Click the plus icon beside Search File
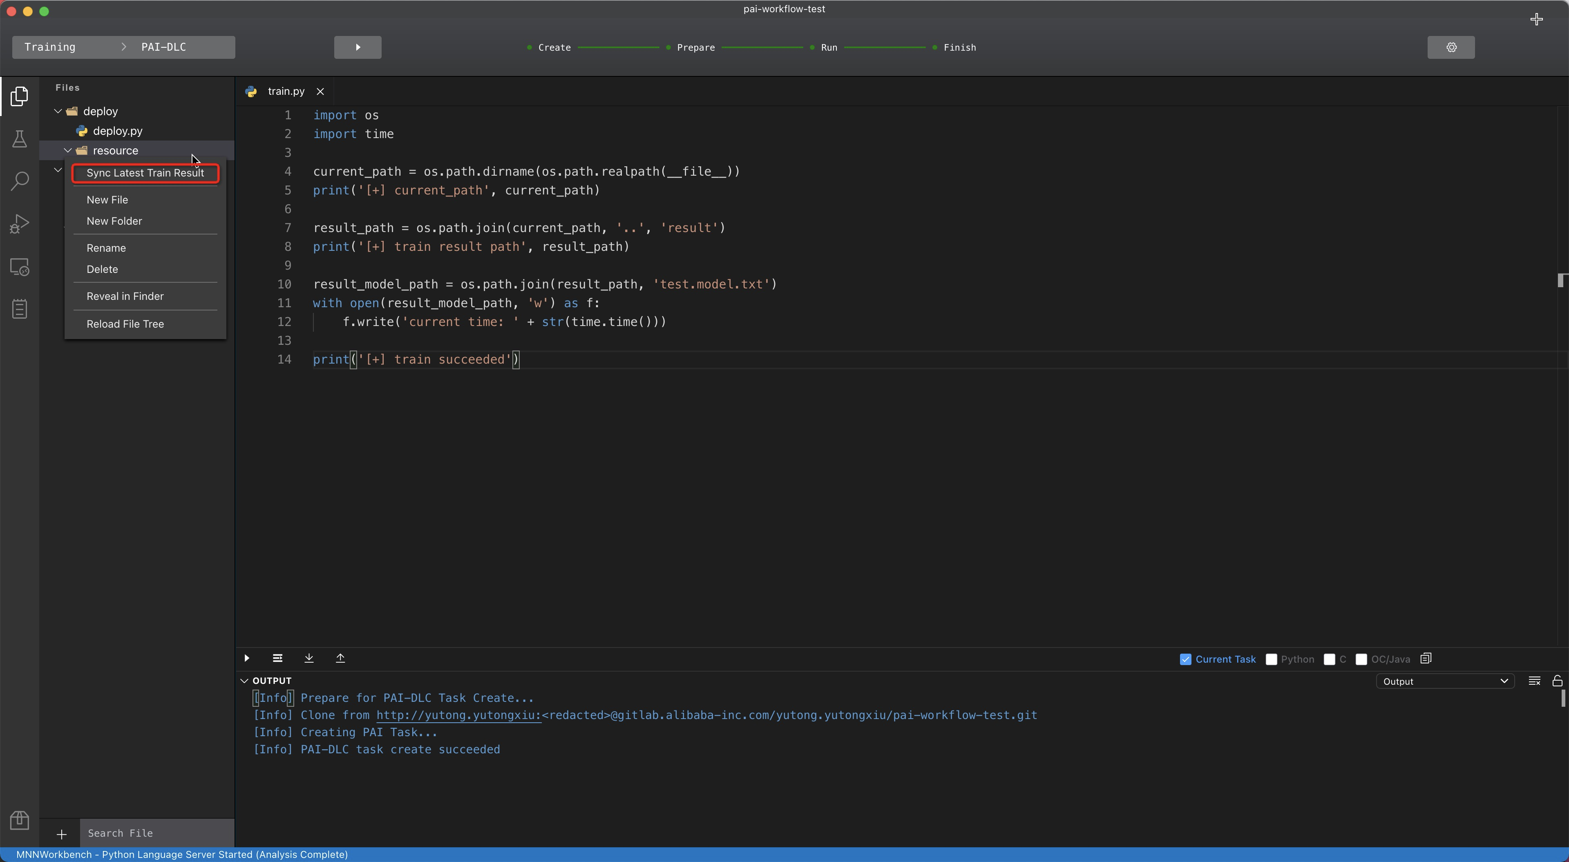The width and height of the screenshot is (1569, 862). point(62,834)
